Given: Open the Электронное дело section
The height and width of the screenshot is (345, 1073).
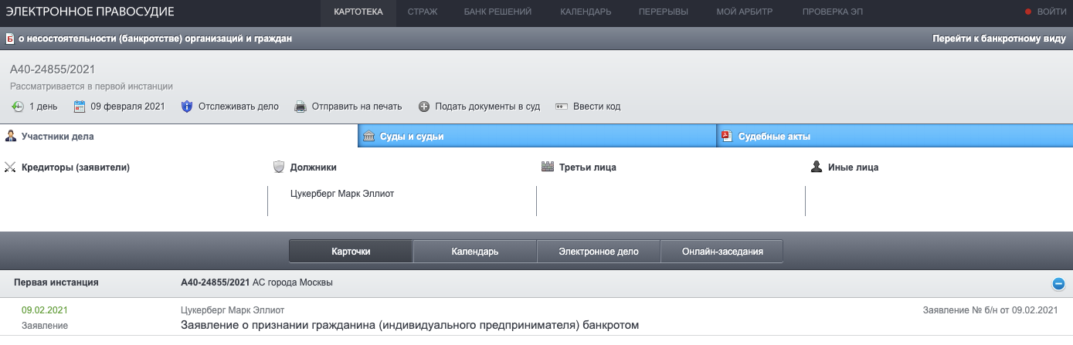Looking at the screenshot, I should click(599, 252).
